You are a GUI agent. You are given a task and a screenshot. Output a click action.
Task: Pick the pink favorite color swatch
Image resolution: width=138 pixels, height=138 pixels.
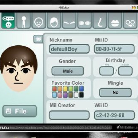(x=60, y=95)
